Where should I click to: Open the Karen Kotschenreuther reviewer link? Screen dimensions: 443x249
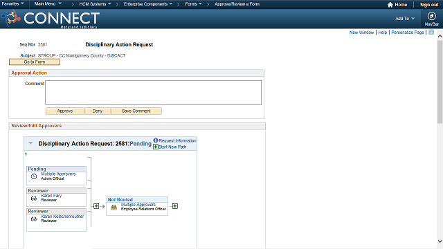[62, 216]
